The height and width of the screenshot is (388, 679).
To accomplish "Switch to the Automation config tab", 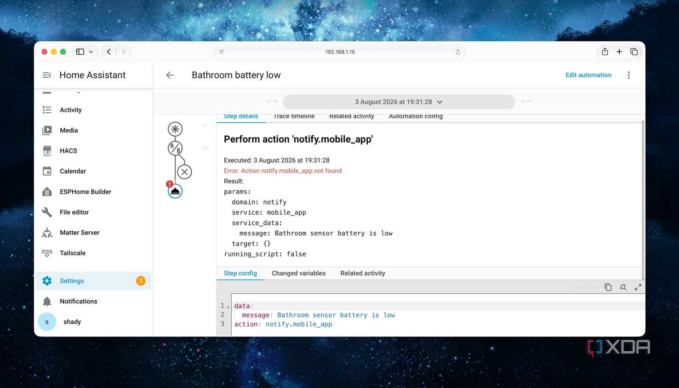I will point(416,117).
